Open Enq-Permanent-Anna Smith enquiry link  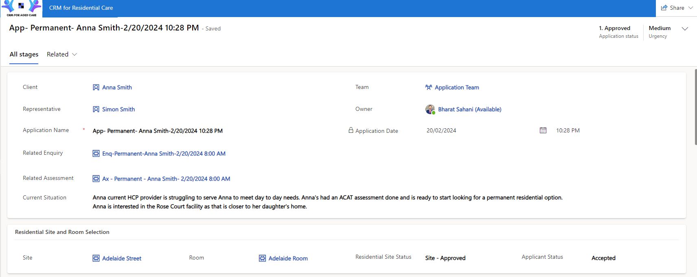(164, 154)
